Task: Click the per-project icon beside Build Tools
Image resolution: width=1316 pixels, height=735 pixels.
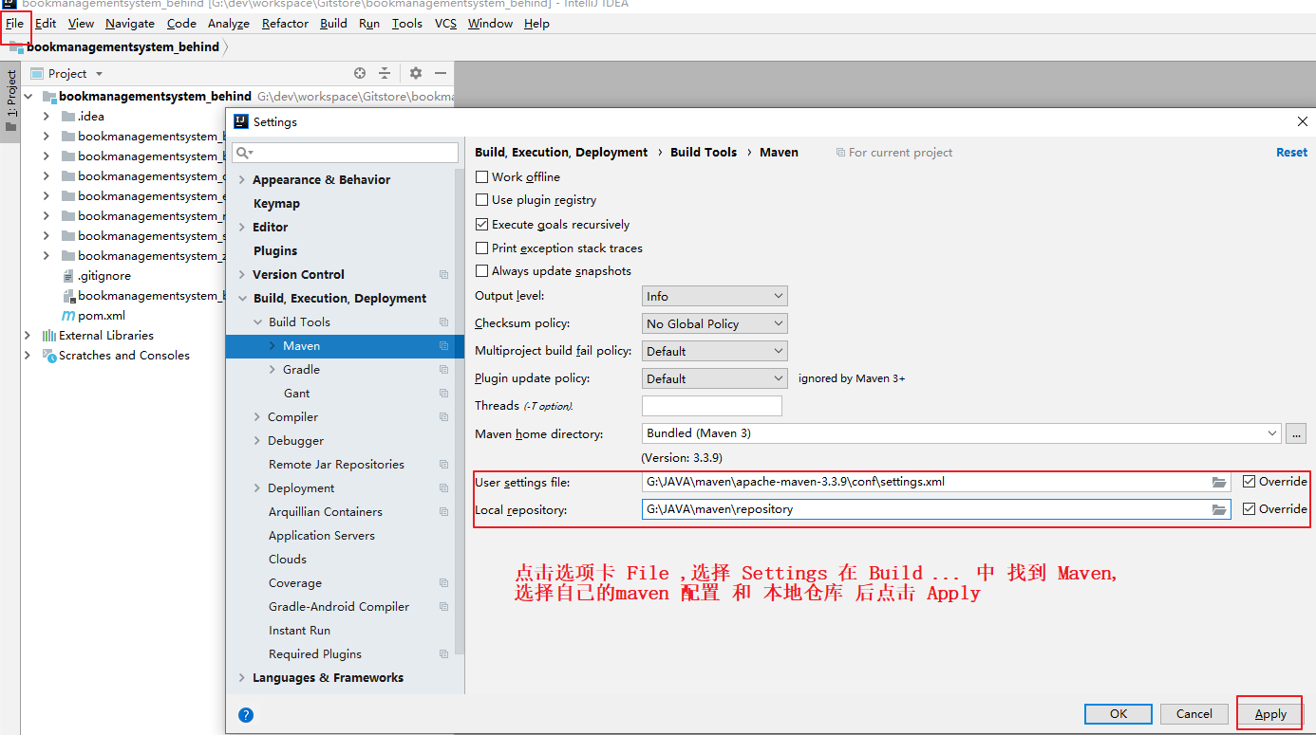Action: pos(443,322)
